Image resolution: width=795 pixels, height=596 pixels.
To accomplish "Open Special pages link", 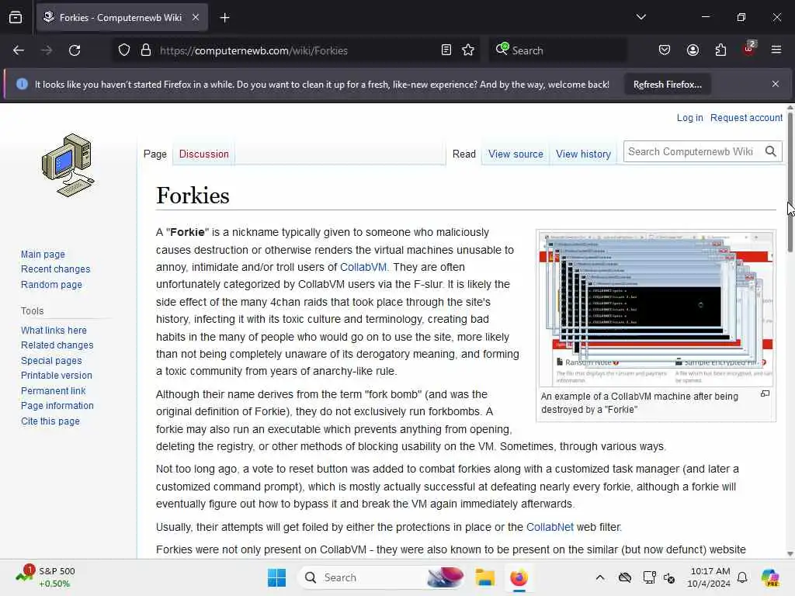I will pos(51,361).
